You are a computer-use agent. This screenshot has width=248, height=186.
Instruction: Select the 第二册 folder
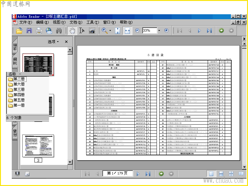click(x=17, y=79)
